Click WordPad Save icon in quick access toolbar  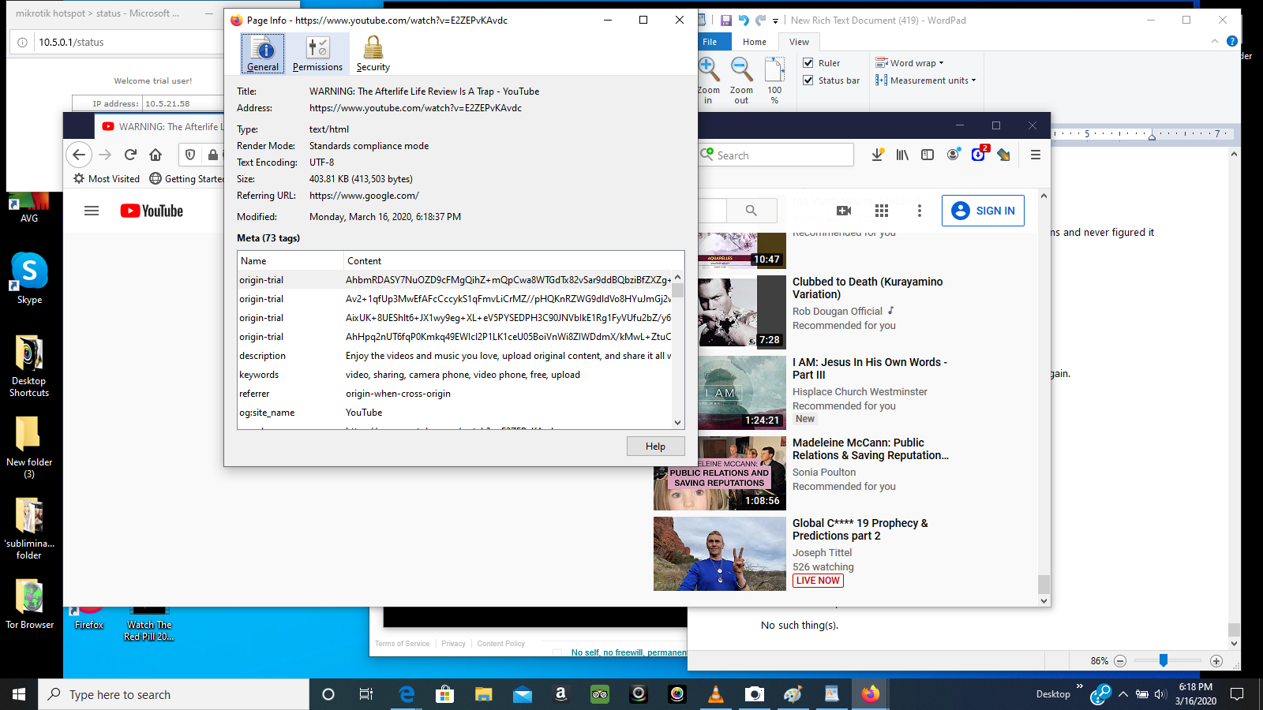725,21
